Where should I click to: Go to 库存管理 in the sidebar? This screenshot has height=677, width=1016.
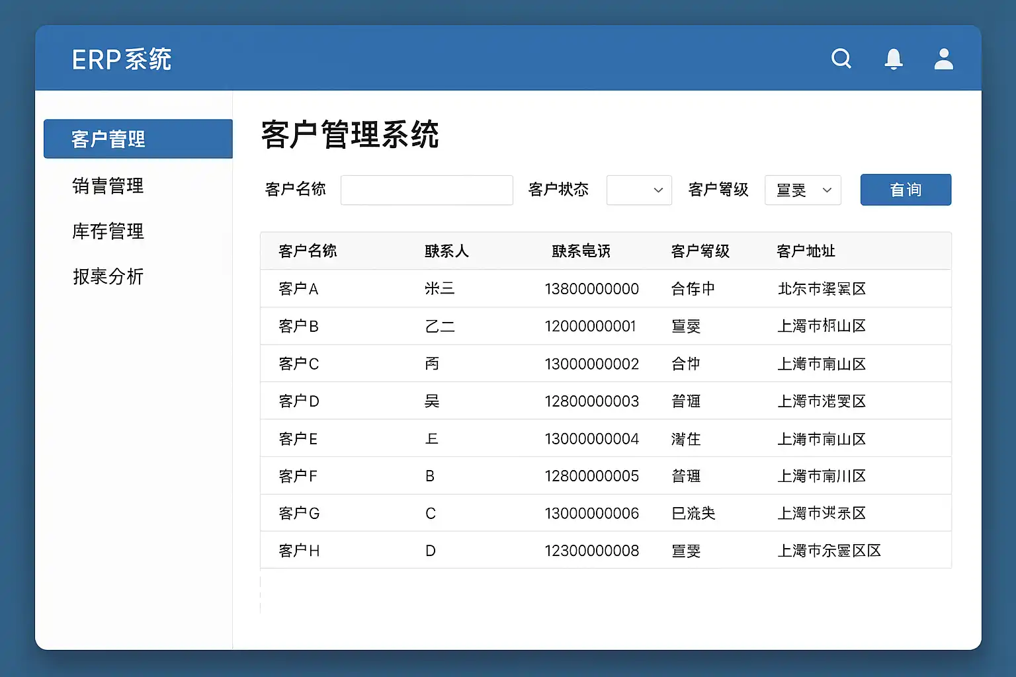pyautogui.click(x=108, y=231)
